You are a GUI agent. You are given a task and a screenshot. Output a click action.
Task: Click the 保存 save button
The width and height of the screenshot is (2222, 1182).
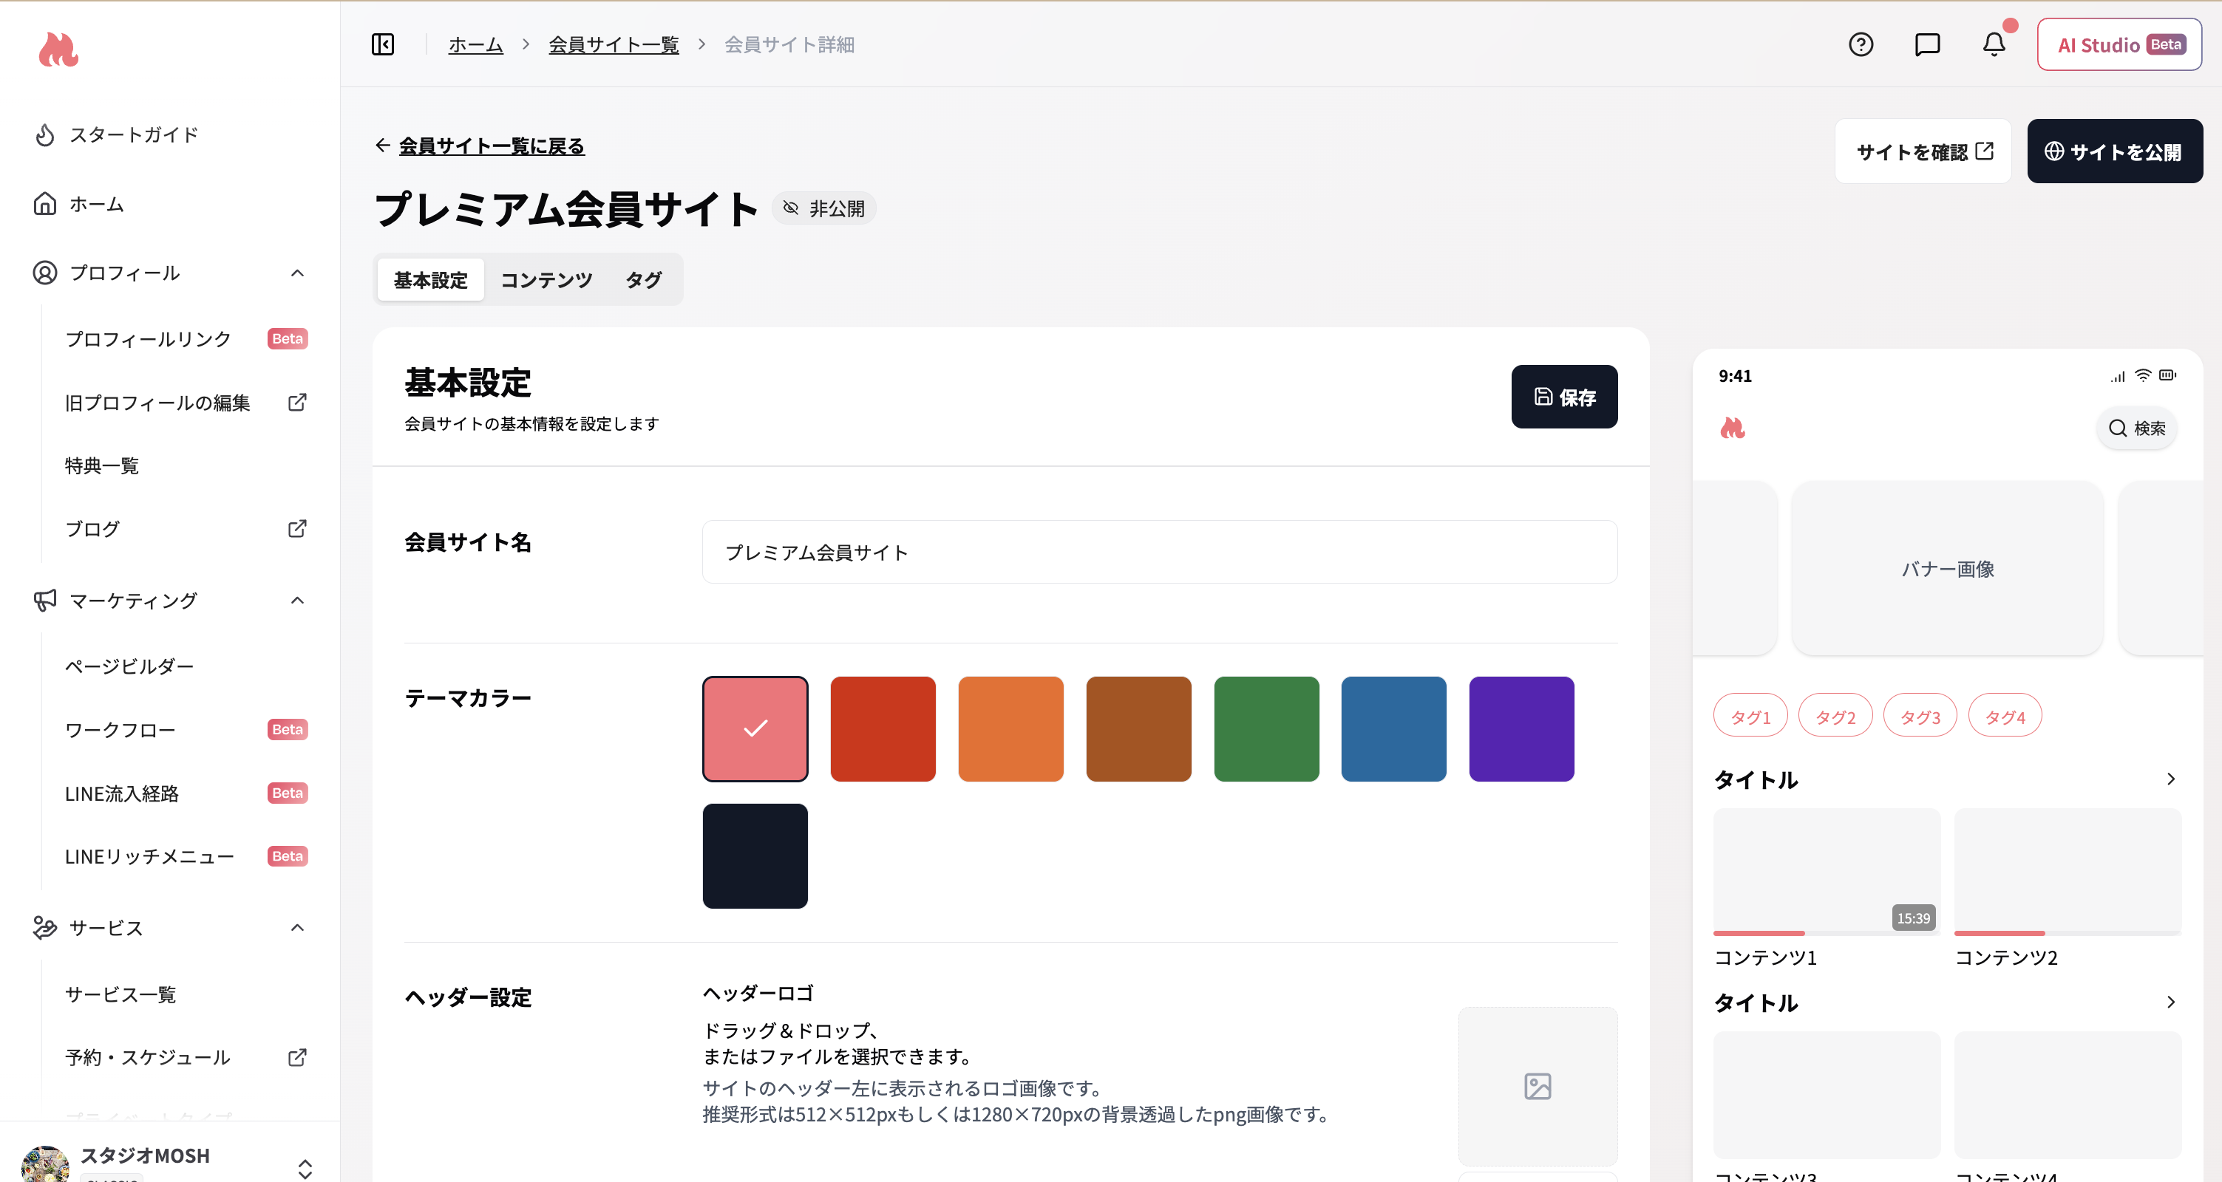(x=1564, y=397)
